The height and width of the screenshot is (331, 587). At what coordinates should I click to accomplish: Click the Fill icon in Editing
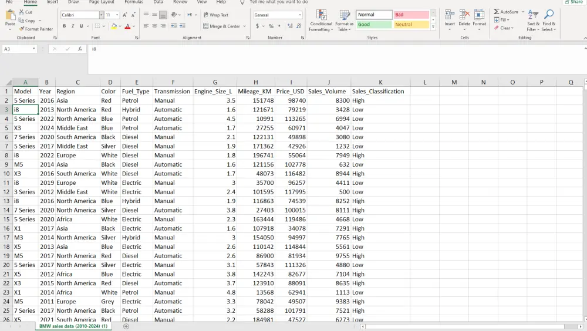click(x=497, y=20)
